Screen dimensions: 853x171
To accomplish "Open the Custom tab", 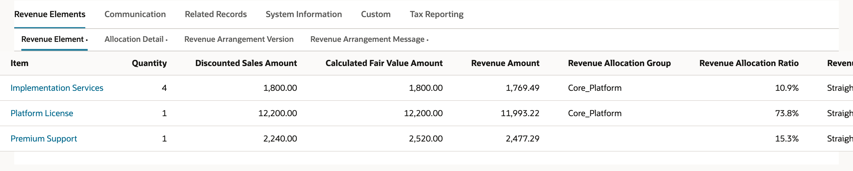I will point(376,14).
